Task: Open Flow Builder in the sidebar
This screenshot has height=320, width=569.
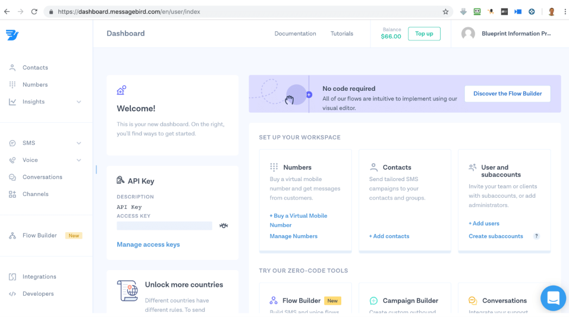Action: 40,235
